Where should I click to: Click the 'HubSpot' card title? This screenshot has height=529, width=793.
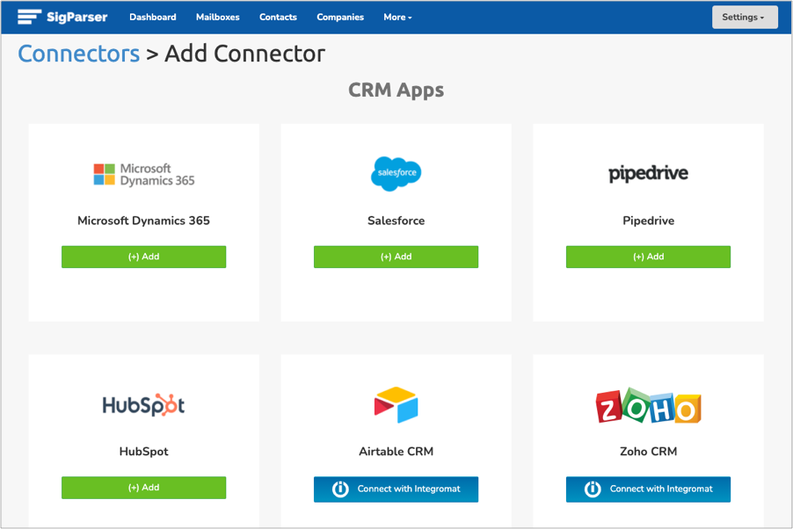[x=143, y=451]
